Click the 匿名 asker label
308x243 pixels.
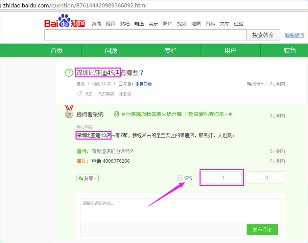click(80, 84)
